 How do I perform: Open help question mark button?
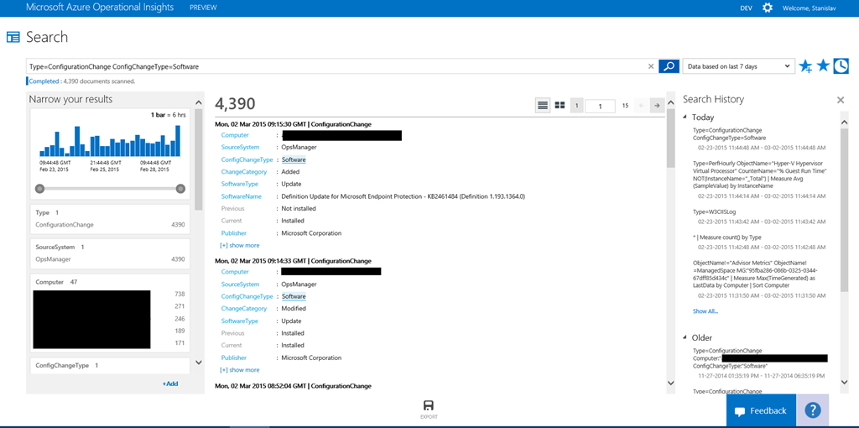812,410
